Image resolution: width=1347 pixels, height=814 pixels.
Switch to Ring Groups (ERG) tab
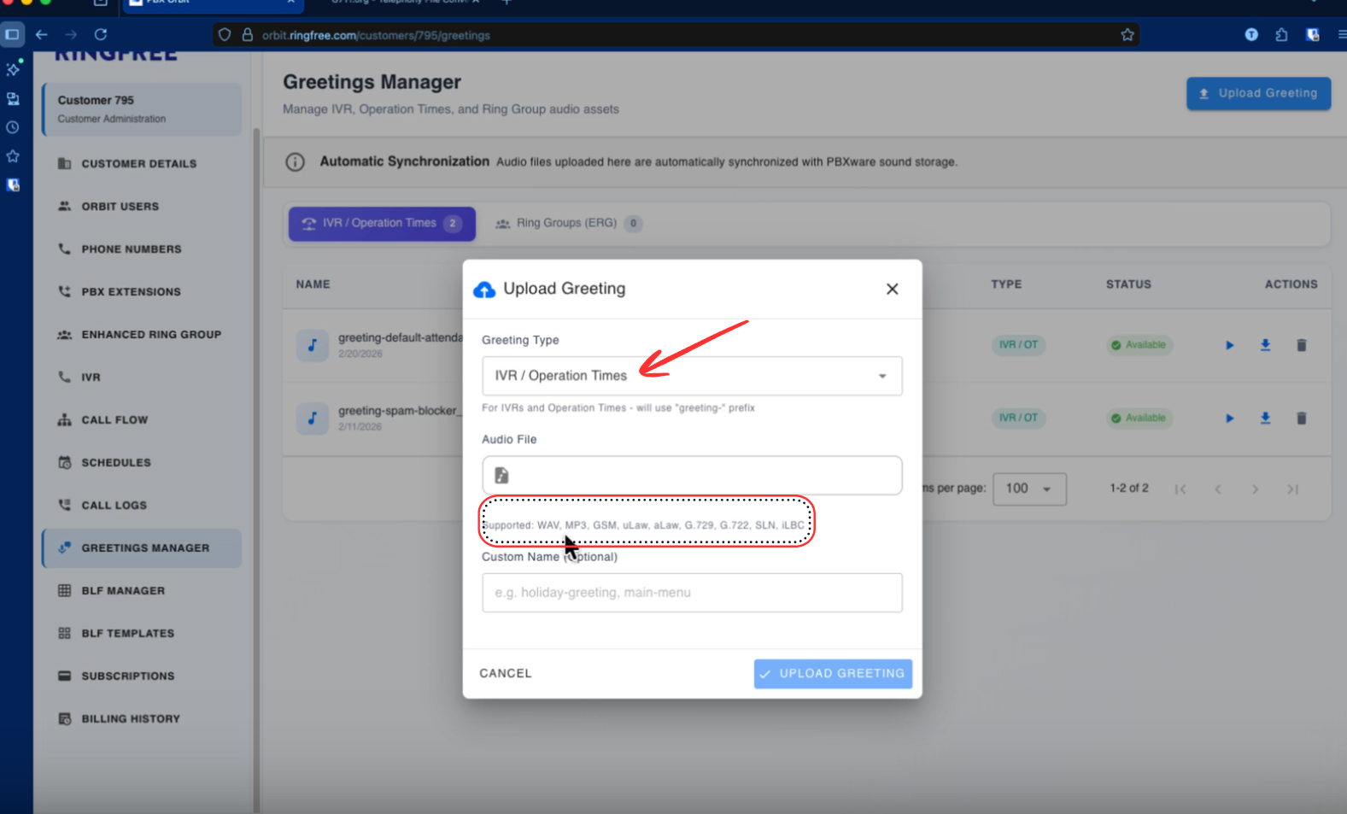tap(567, 224)
